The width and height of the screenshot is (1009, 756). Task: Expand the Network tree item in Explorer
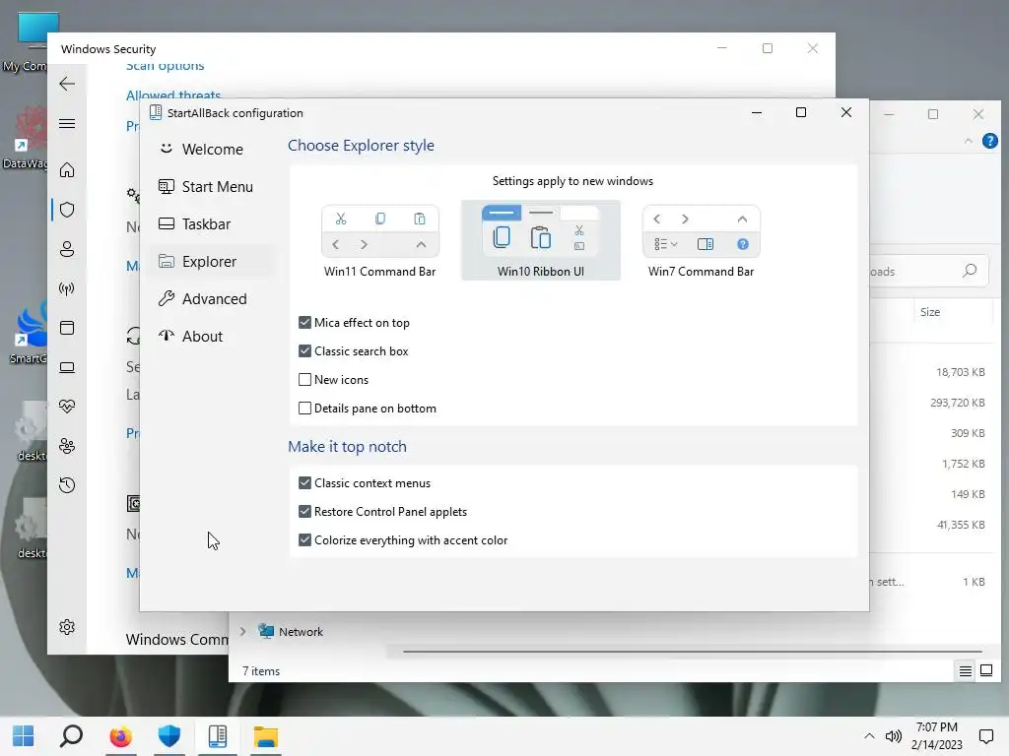tap(242, 631)
